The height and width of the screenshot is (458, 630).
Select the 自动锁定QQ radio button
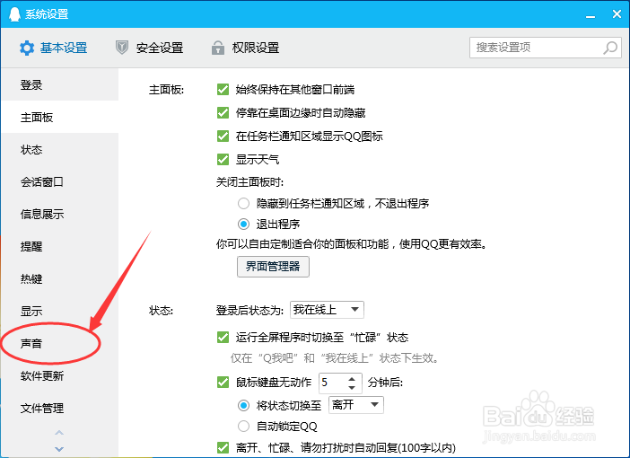pos(243,426)
